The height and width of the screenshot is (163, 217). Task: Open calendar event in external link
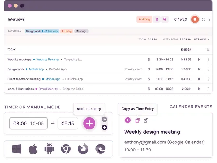[146, 120]
